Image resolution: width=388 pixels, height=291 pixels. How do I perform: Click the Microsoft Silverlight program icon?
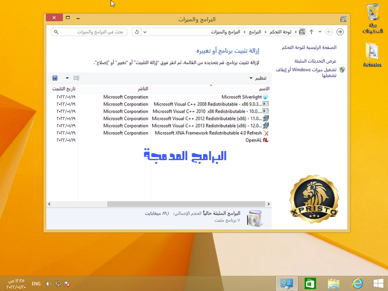click(266, 97)
